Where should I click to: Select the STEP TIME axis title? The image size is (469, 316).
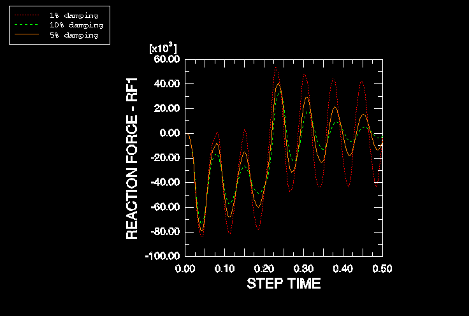tap(284, 284)
